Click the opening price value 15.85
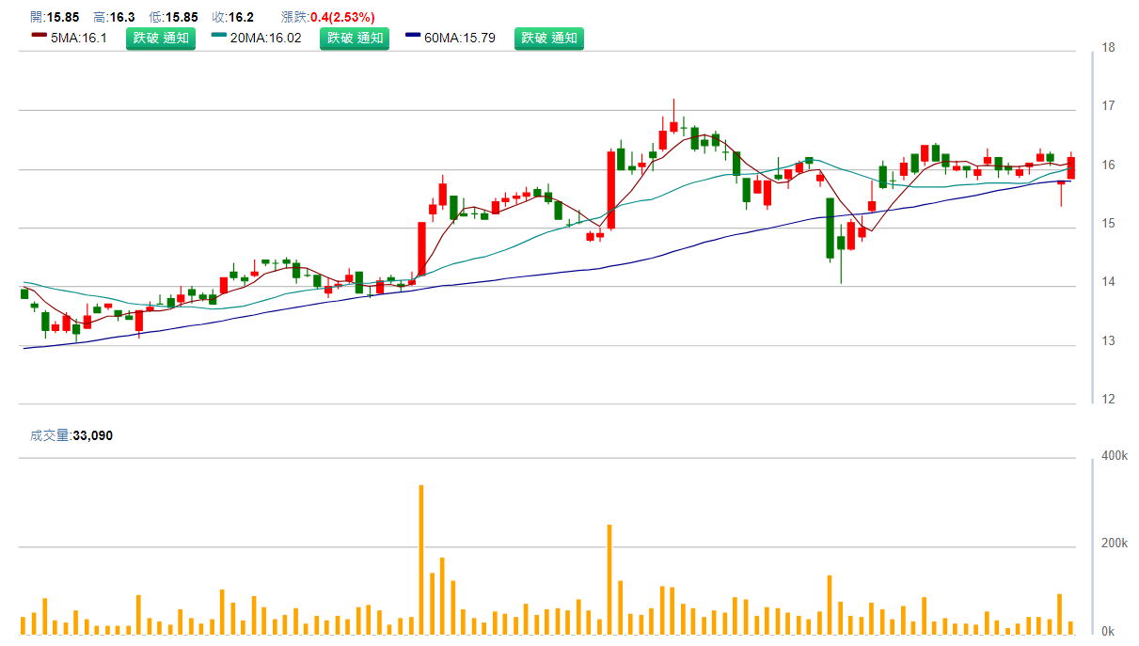Viewport: 1139px width, 646px height. click(x=64, y=17)
